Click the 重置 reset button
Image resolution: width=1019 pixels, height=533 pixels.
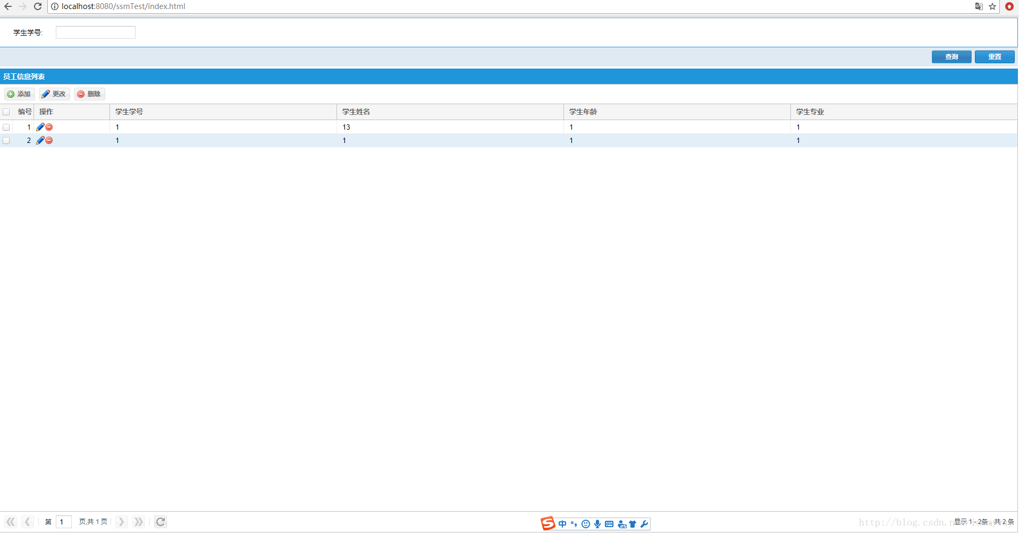(x=995, y=57)
